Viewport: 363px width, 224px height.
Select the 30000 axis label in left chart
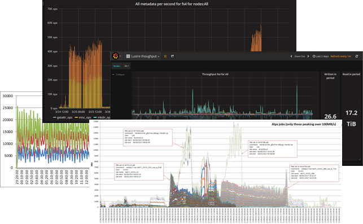[8, 96]
